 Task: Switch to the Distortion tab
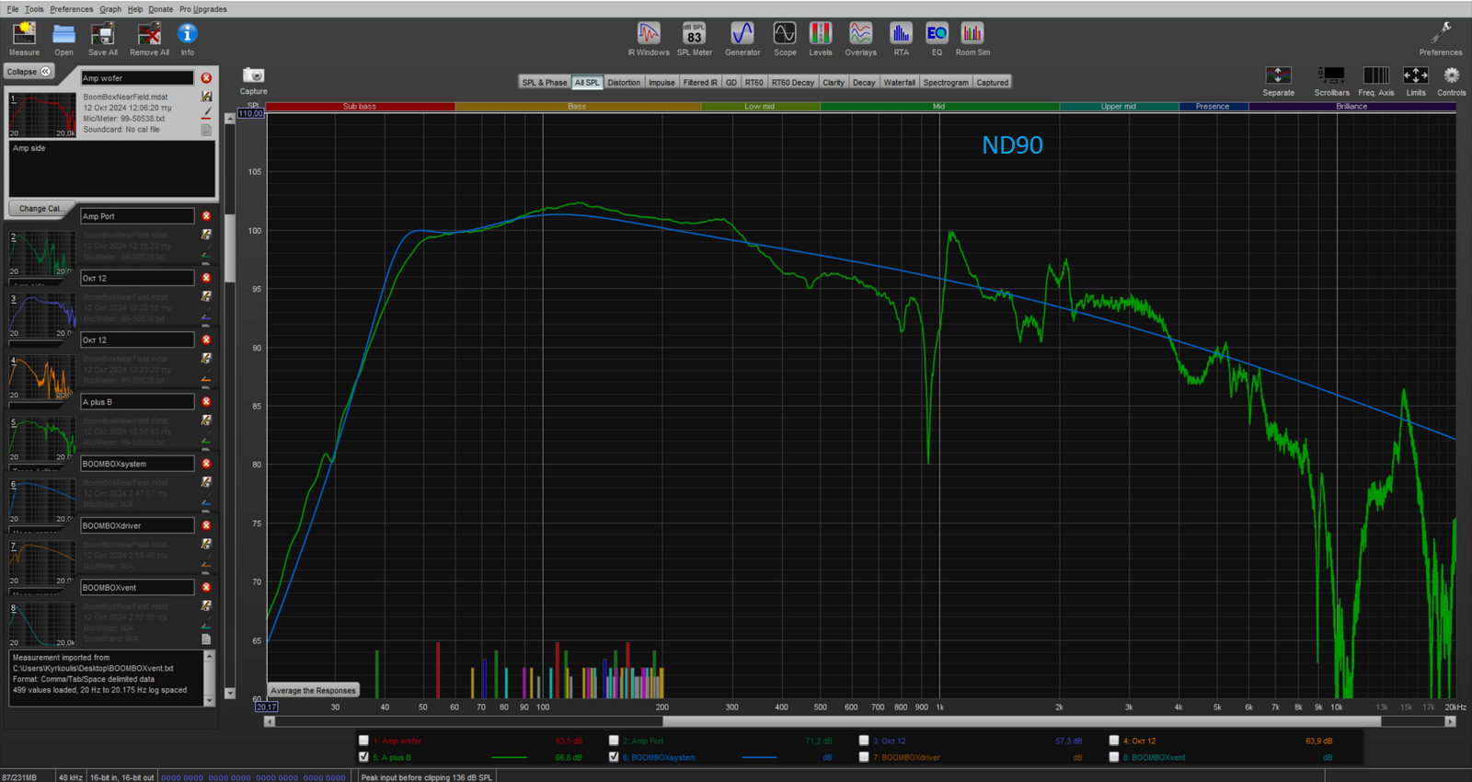[x=624, y=83]
